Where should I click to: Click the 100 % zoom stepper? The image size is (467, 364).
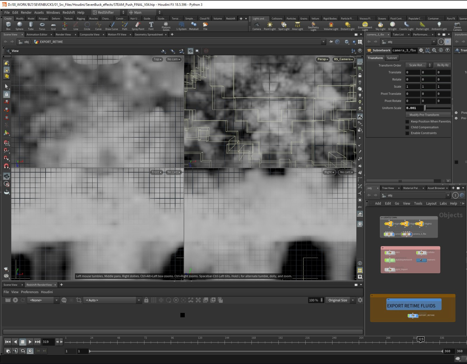click(322, 300)
